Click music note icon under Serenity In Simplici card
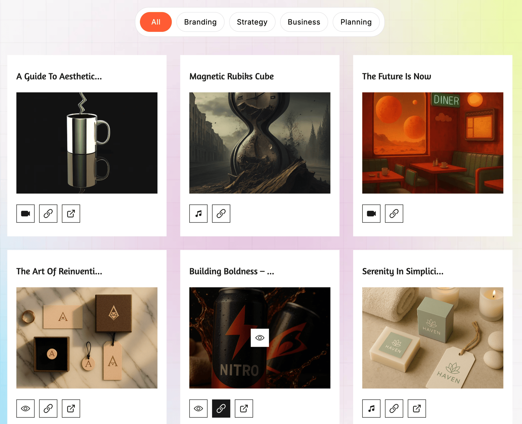The height and width of the screenshot is (424, 522). (x=371, y=408)
